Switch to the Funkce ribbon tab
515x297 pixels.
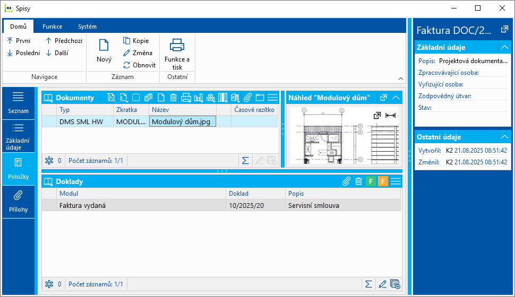click(52, 27)
